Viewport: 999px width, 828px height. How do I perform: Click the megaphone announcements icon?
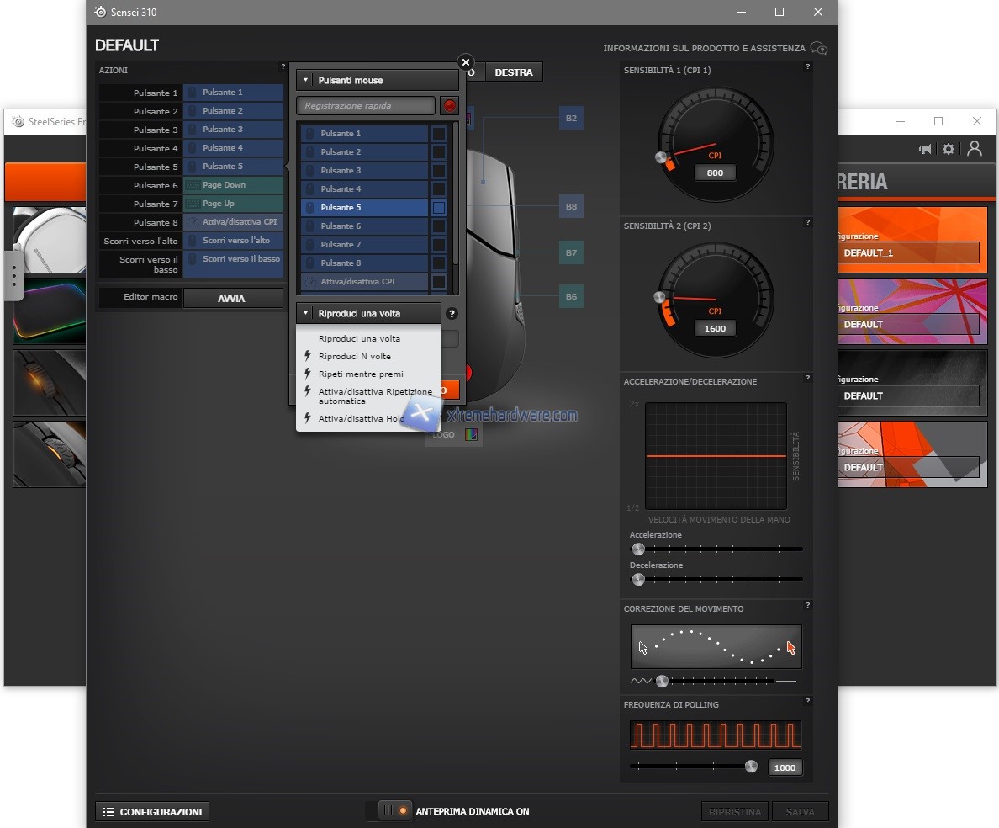925,149
